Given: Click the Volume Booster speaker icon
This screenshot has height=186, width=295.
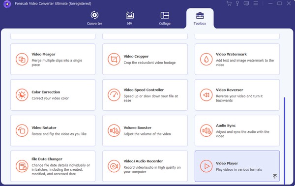Looking at the screenshot, I should pos(114,130).
